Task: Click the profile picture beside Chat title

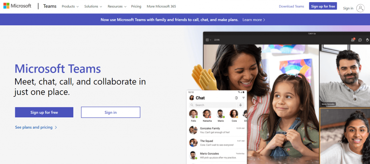Action: pyautogui.click(x=192, y=98)
